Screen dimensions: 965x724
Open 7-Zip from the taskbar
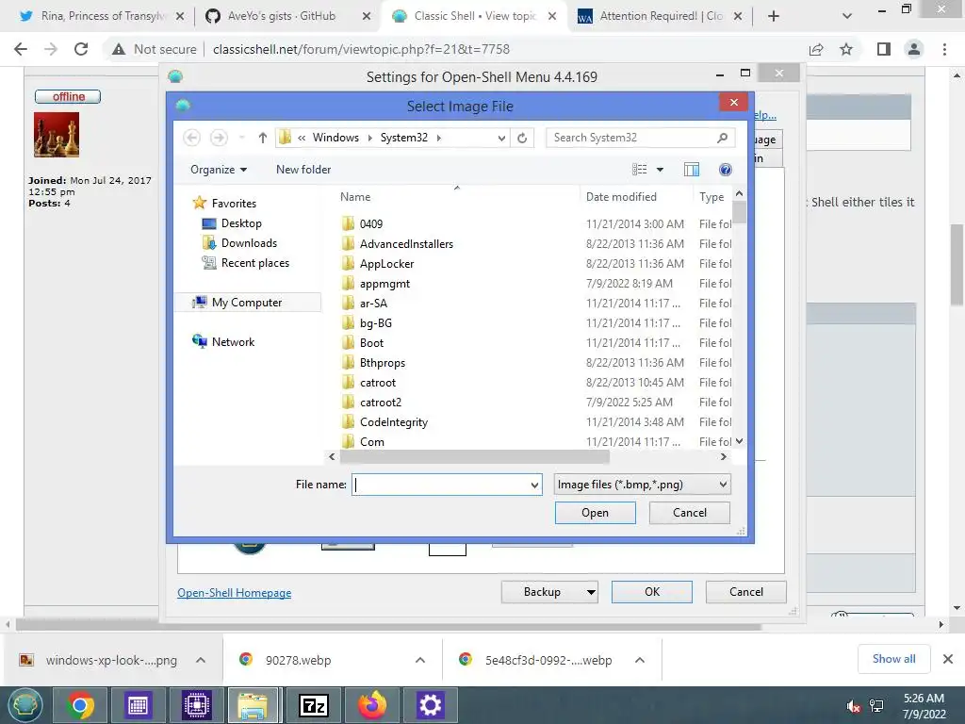[313, 705]
